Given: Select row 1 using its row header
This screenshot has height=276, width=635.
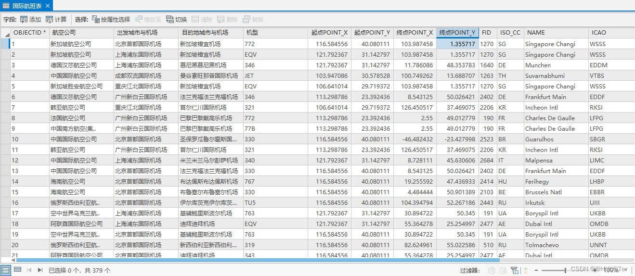Looking at the screenshot, I should 5,44.
